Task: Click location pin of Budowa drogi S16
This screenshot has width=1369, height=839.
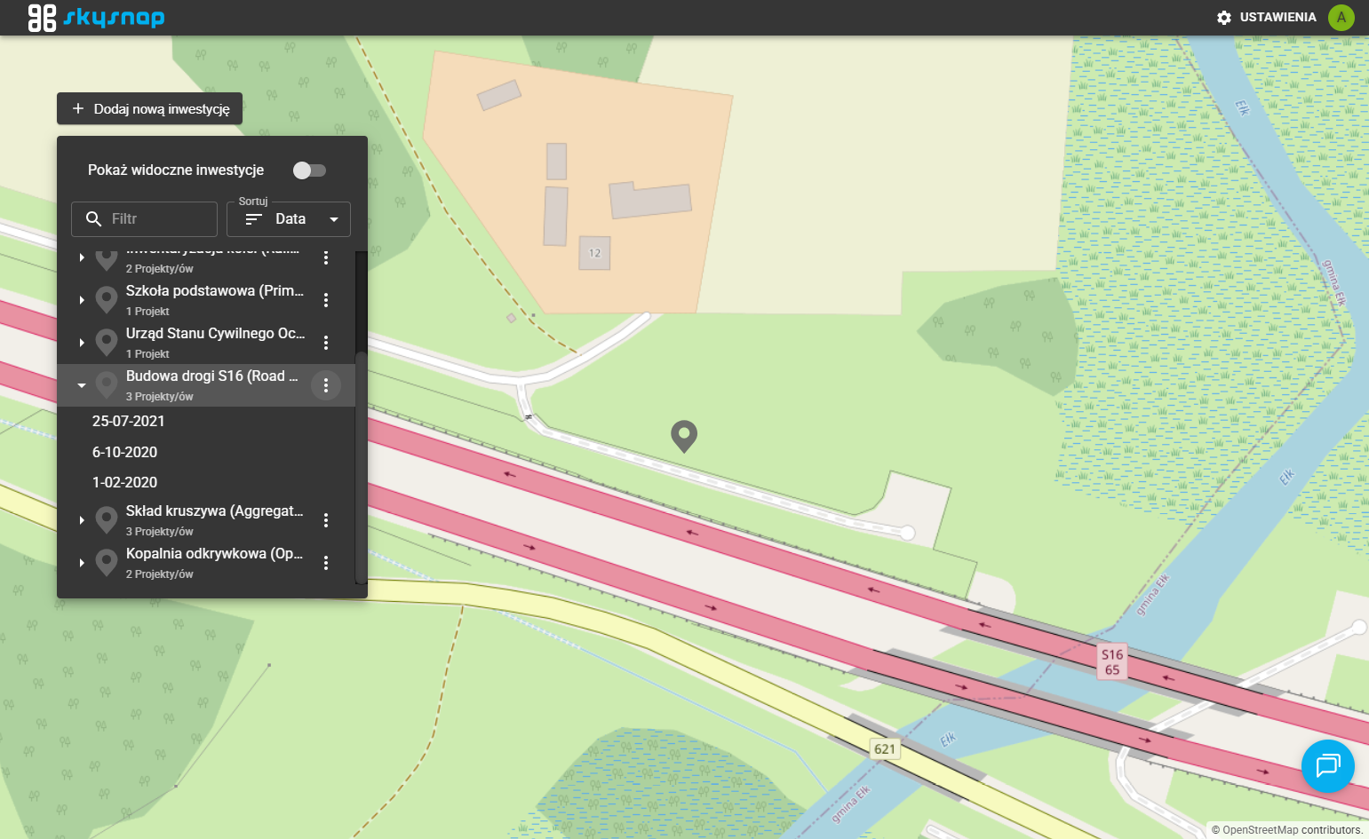Action: pos(107,384)
